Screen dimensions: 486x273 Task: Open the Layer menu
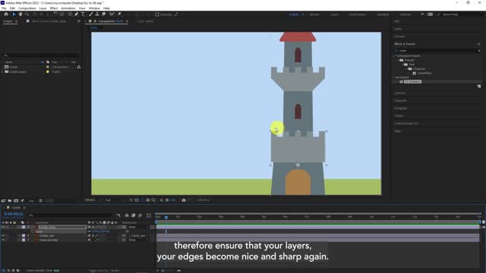43,8
